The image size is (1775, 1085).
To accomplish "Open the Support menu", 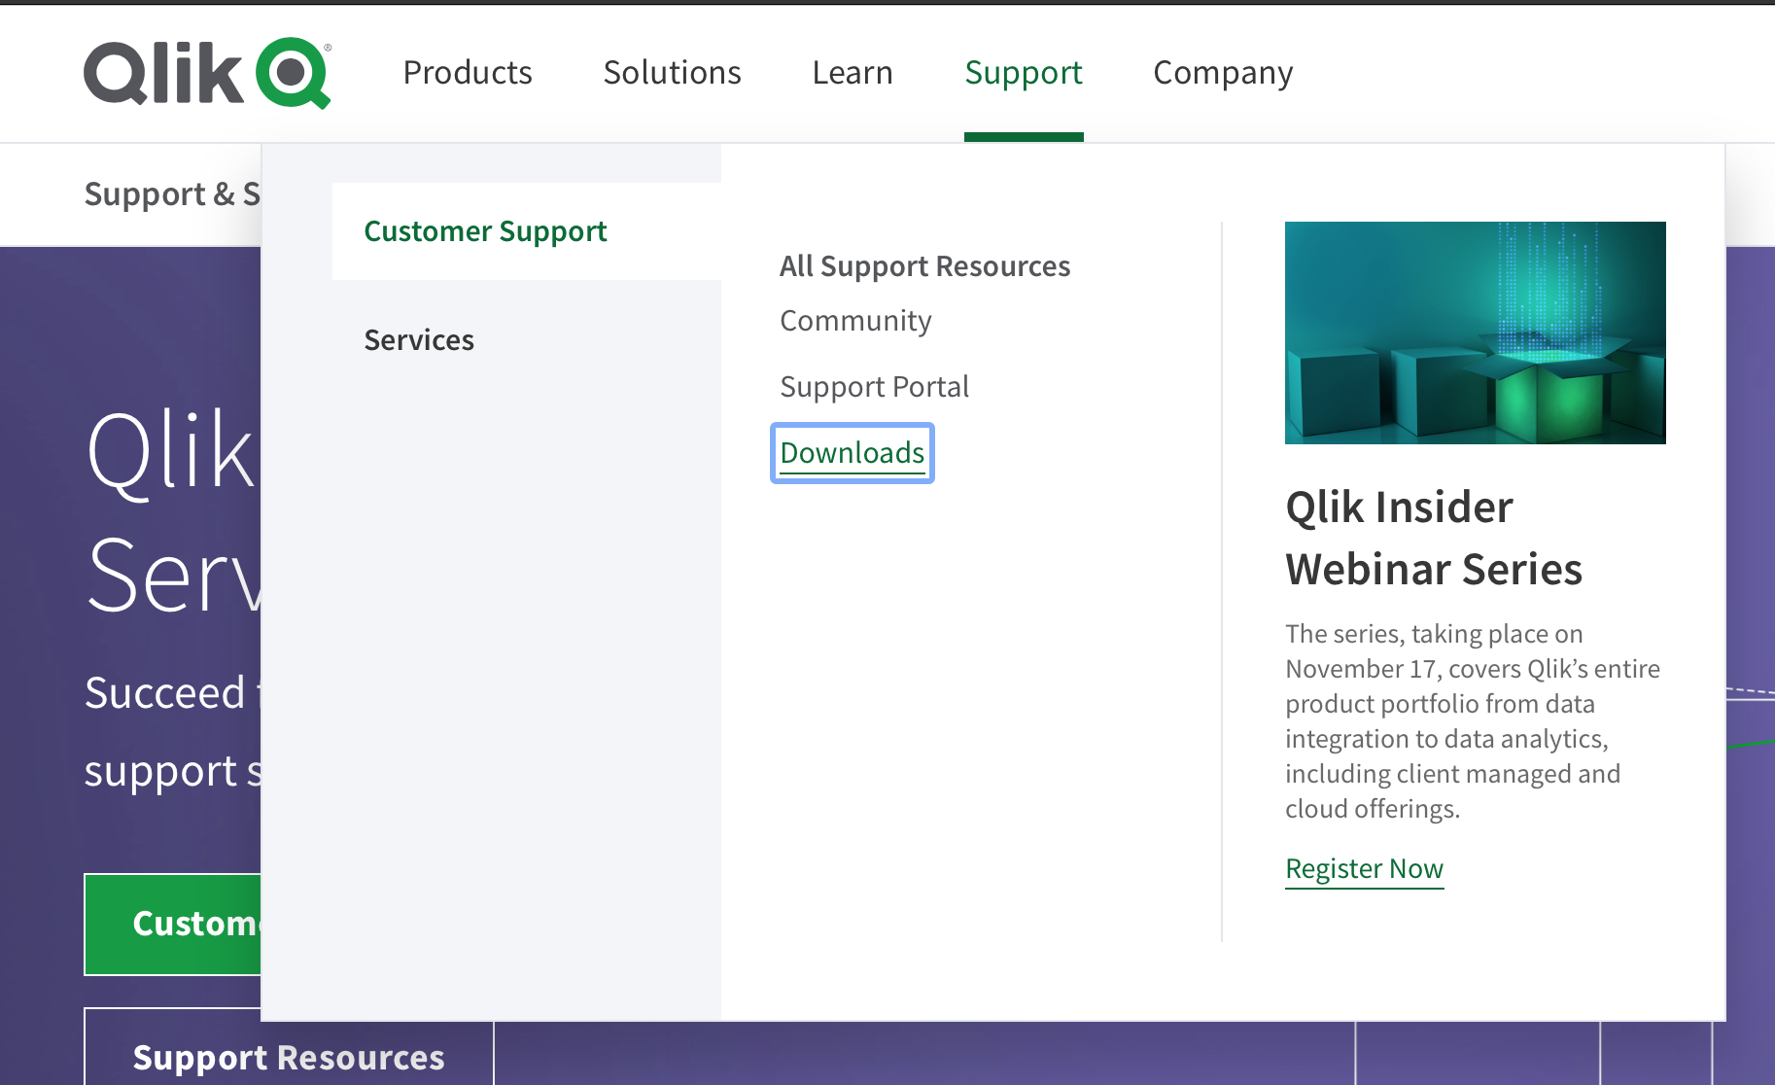I will point(1023,73).
